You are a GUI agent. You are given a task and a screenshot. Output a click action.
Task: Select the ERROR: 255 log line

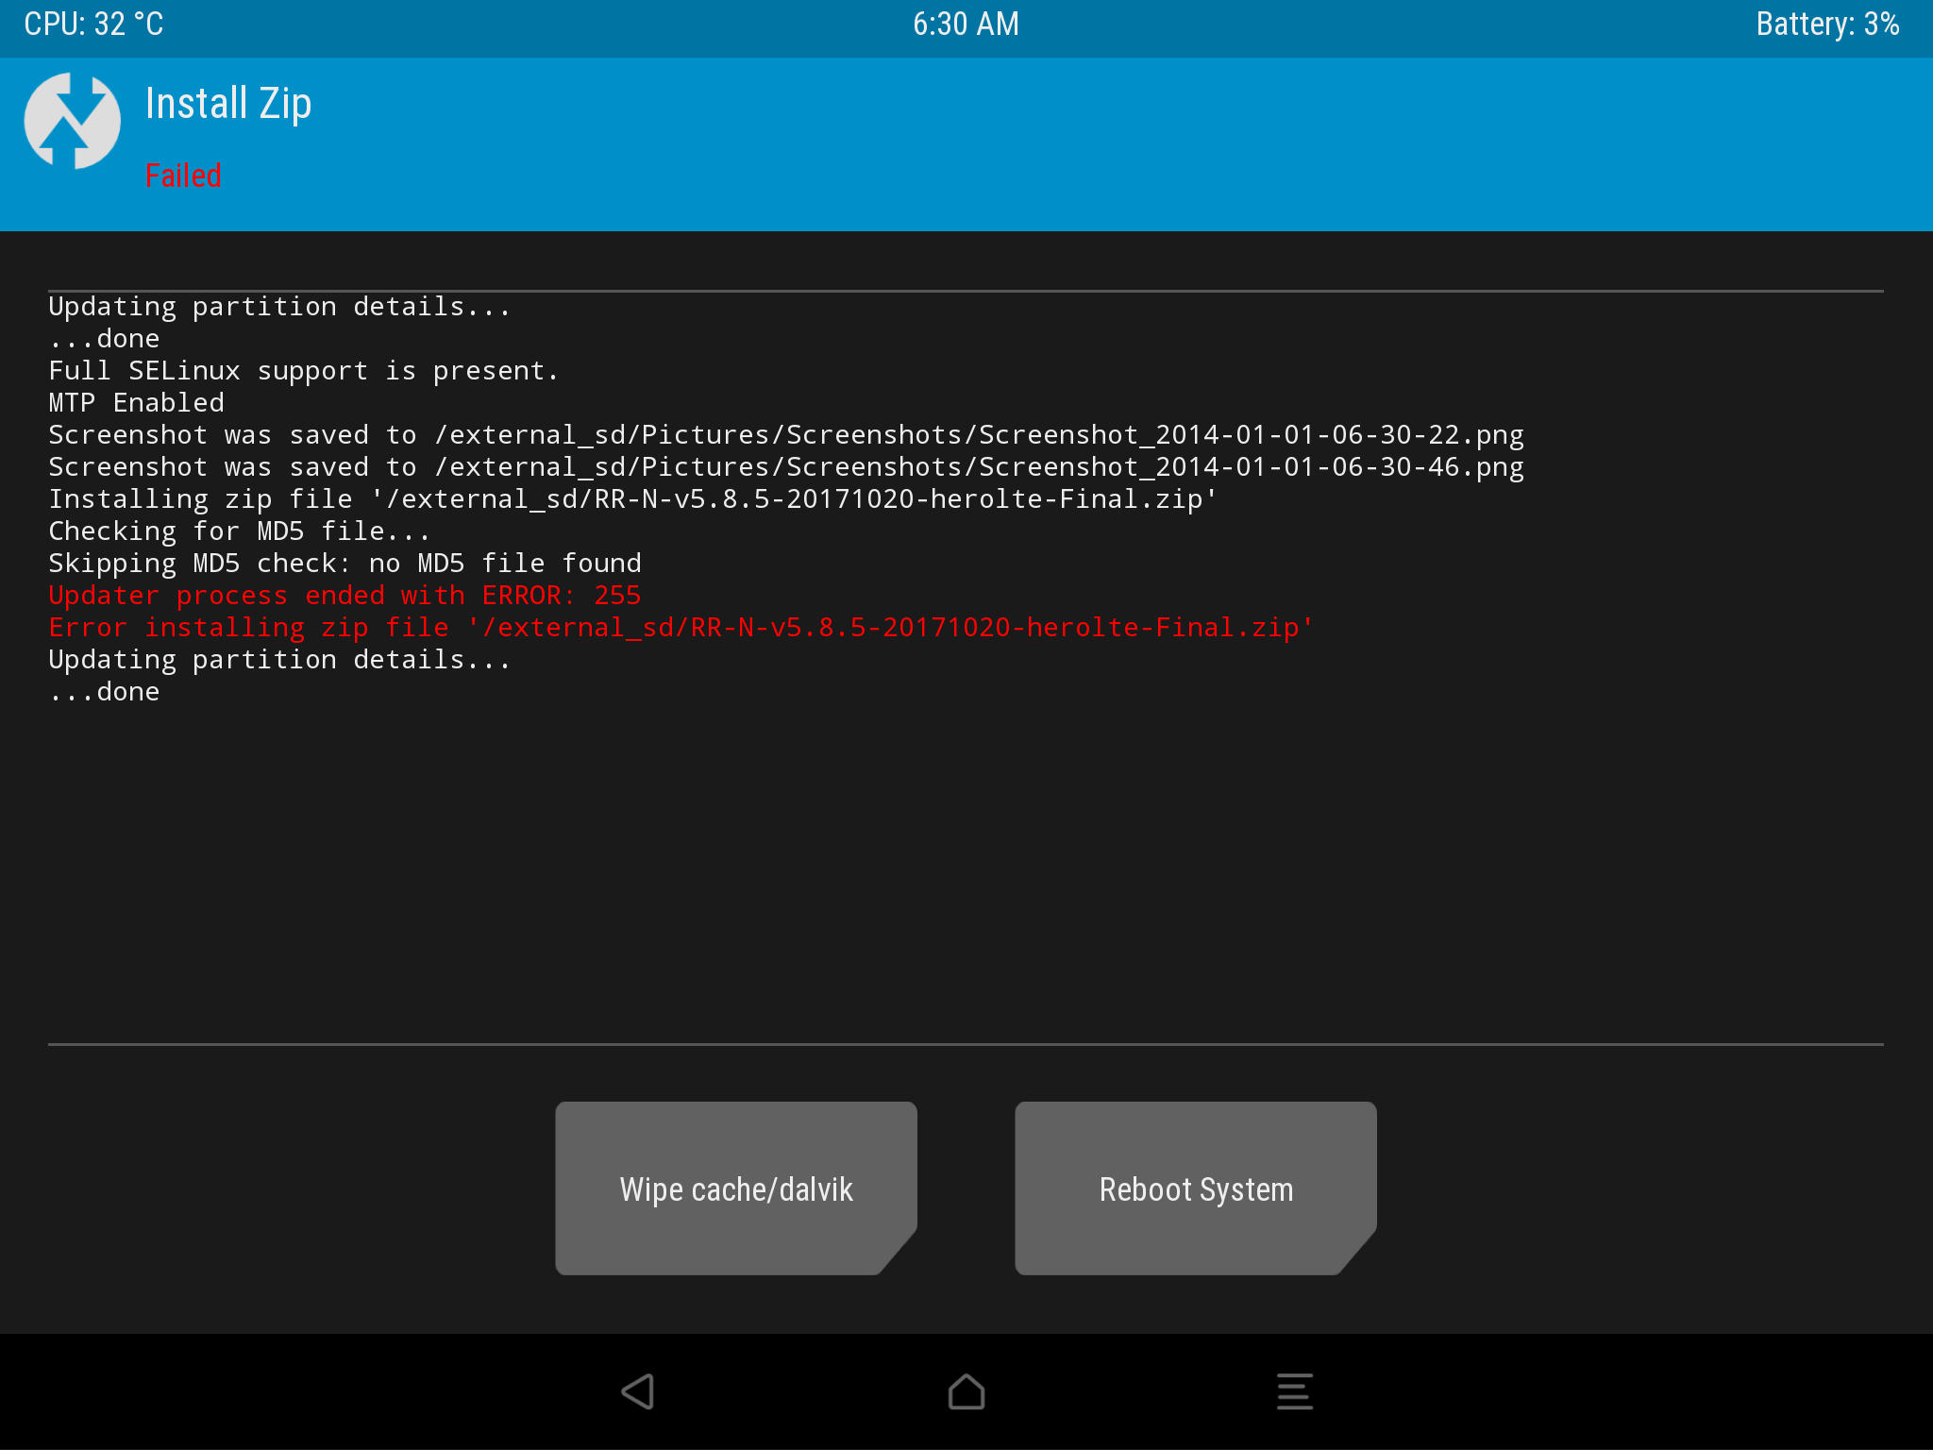coord(345,596)
